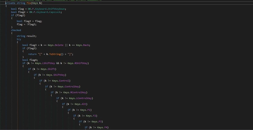The height and width of the screenshot is (130, 253).
Task: Click the "if (k != Keys.F4)" line
Action: [97, 127]
